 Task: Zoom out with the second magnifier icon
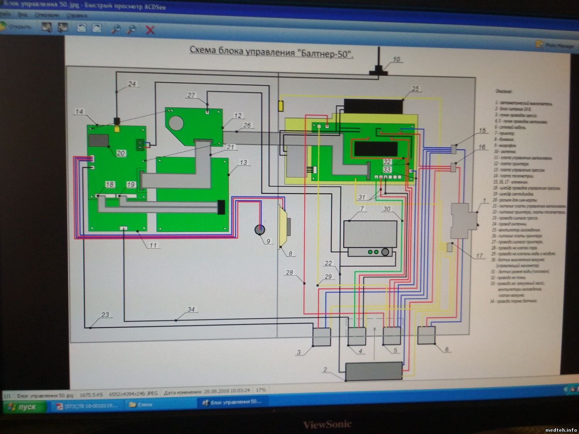132,29
